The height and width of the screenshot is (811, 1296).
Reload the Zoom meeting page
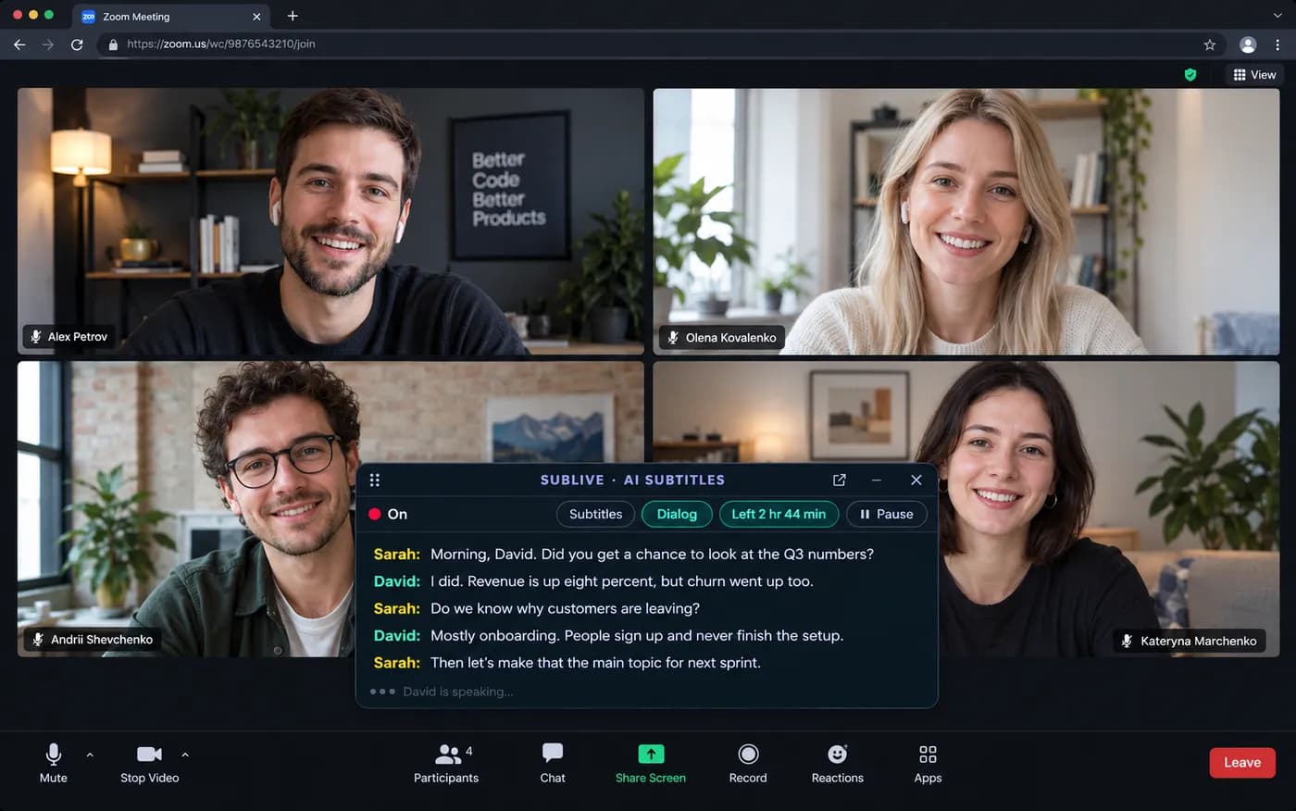[x=77, y=44]
